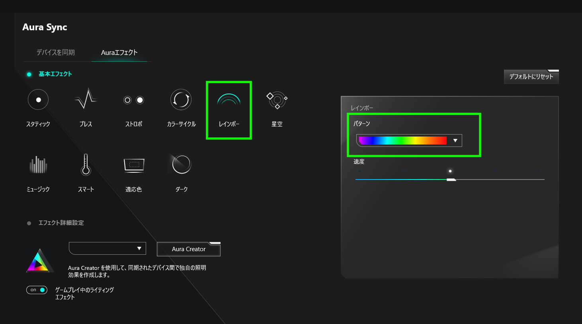Click the Aura Sync title text

(45, 27)
